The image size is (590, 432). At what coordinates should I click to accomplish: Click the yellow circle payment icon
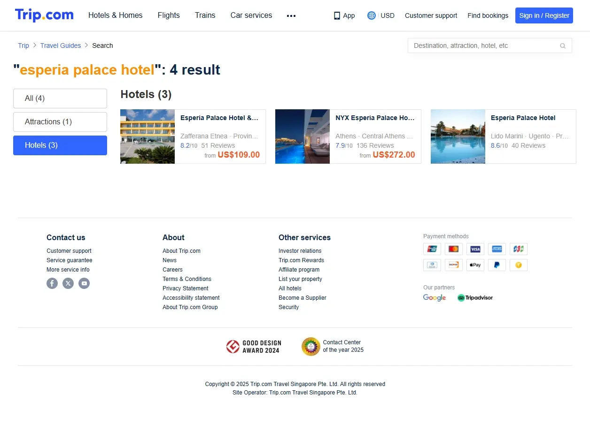pos(519,265)
